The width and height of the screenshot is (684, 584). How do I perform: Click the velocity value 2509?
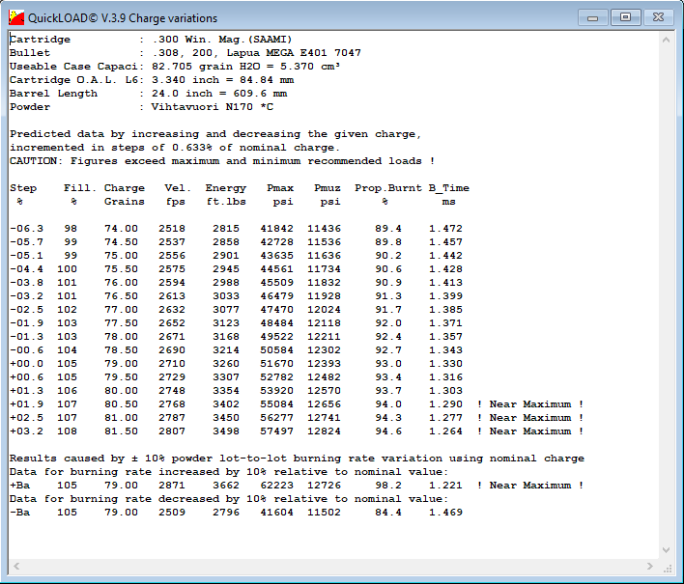pos(172,513)
